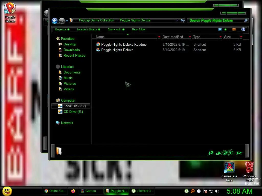
Task: Click Firefox icon on taskbar
Action: pos(73,191)
